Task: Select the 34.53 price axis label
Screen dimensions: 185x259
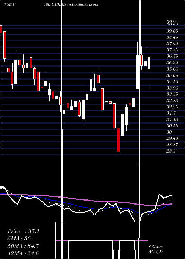Action: coord(172,81)
